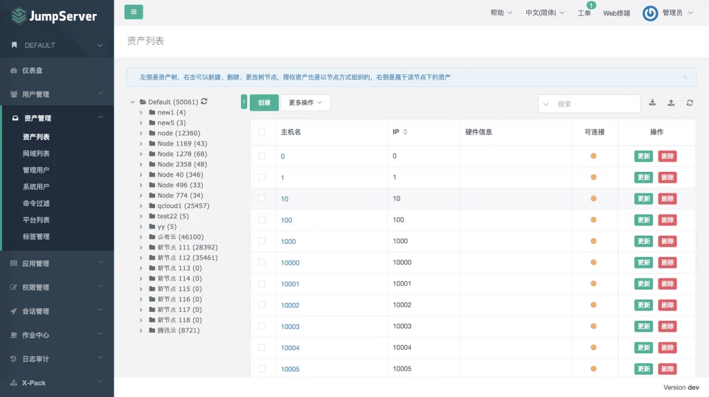Viewport: 709px width, 397px height.
Task: Click the X-Pack sitemap icon
Action: (x=14, y=383)
